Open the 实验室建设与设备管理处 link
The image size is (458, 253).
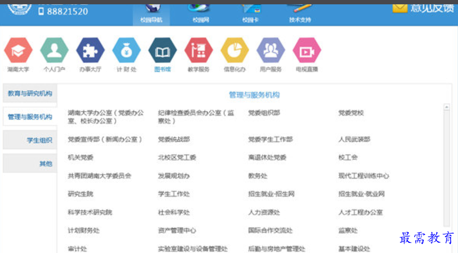[193, 249]
